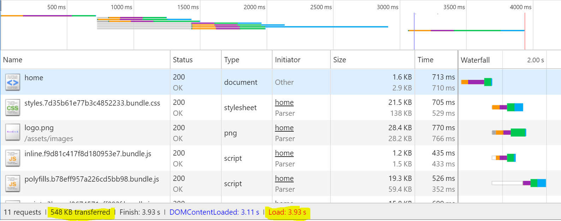Screen dimensions: 561x221
Task: Click the blue DOMContentLoaded marker line
Action: coord(414,31)
